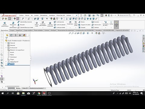This screenshot has width=145, height=109.
Task: Switch to Vistas 3D bottom tab
Action: click(x=25, y=88)
